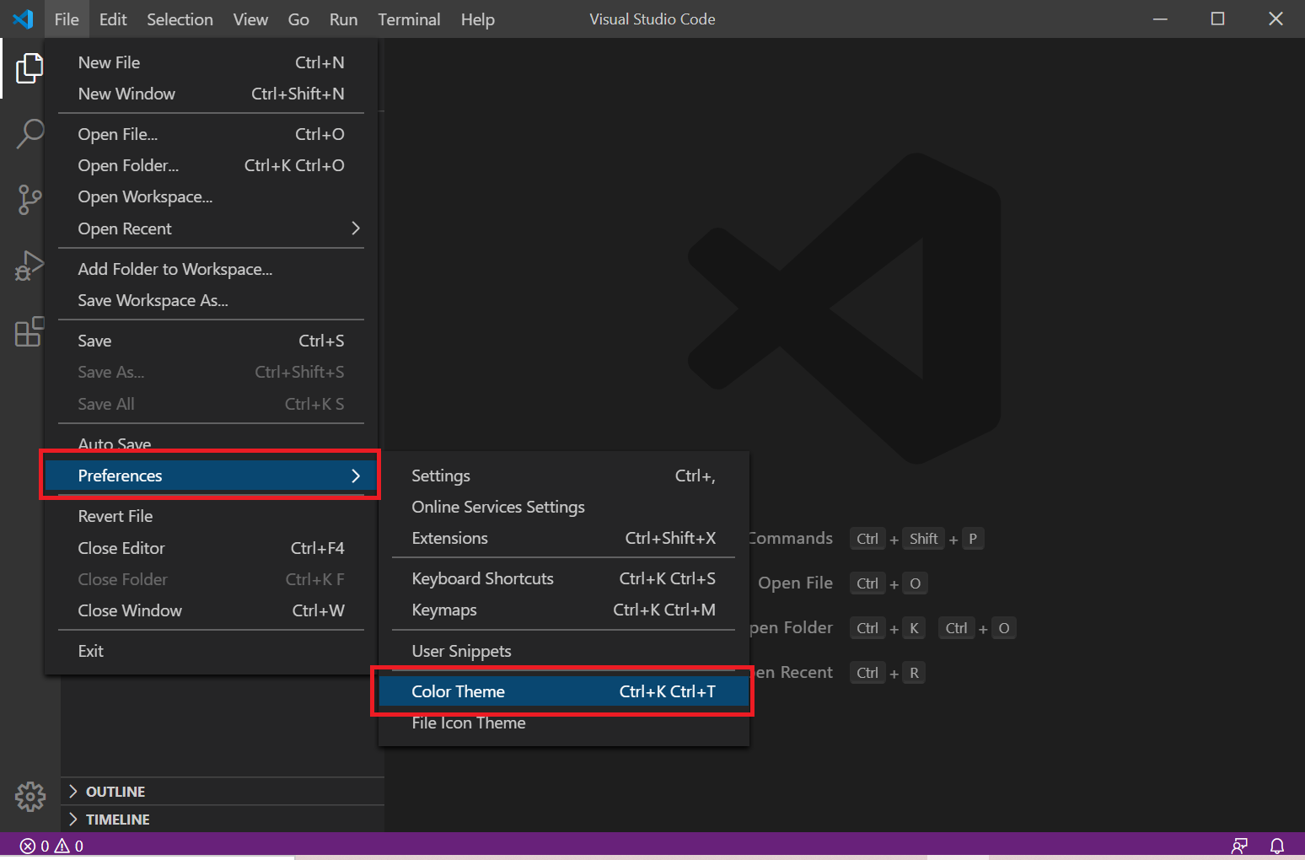Select File Icon Theme entry
Viewport: 1305px width, 860px height.
coord(563,723)
